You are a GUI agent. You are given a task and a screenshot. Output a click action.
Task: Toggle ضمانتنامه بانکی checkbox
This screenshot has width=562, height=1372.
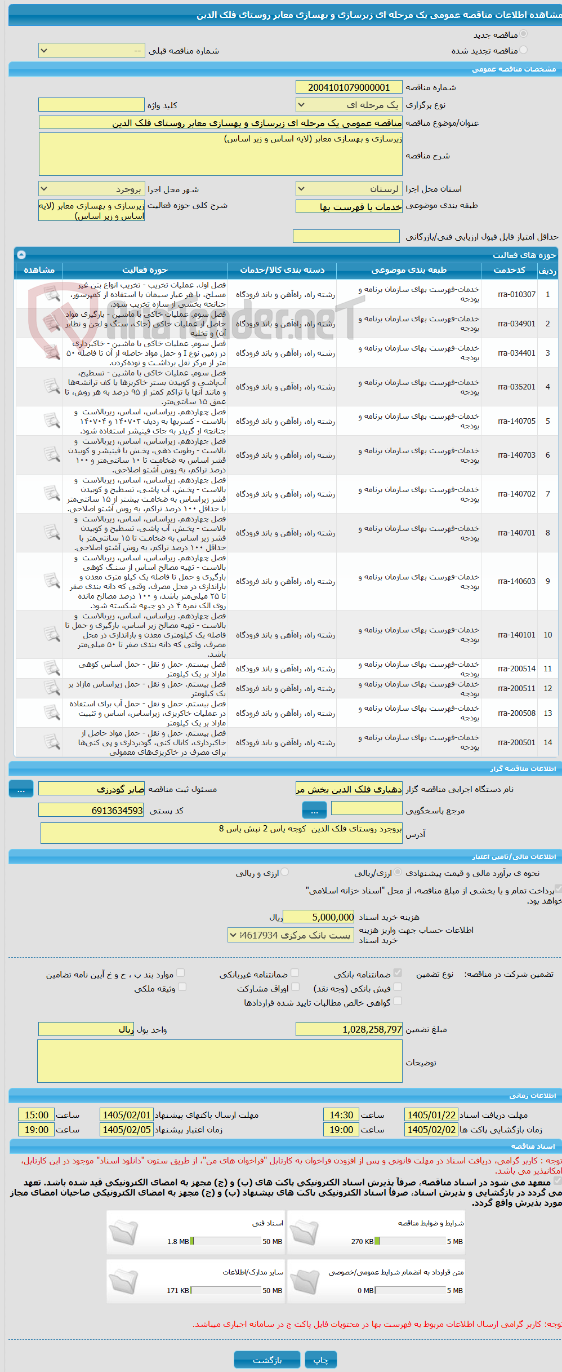pos(398,973)
